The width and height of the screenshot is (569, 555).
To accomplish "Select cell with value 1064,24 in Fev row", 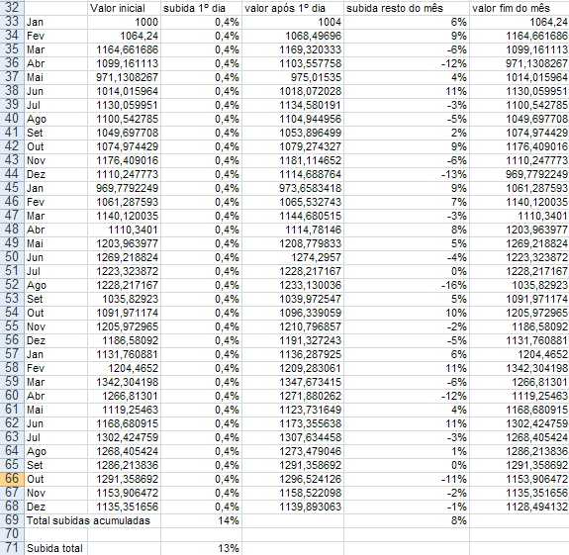I will coord(124,36).
